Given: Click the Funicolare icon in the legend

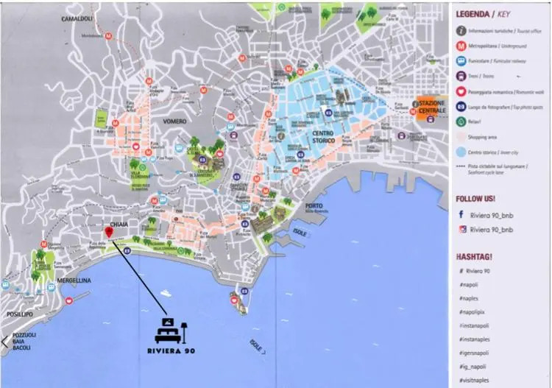Looking at the screenshot, I should (461, 61).
